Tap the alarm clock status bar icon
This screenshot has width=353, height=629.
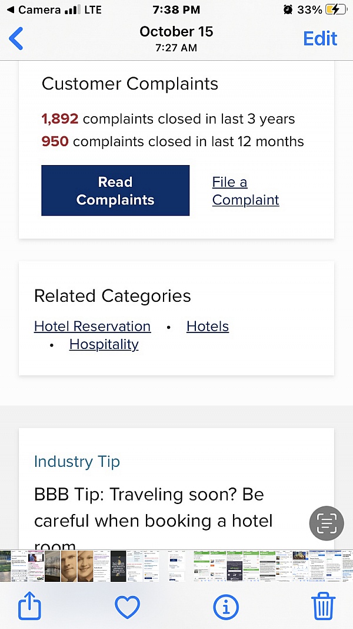click(287, 9)
